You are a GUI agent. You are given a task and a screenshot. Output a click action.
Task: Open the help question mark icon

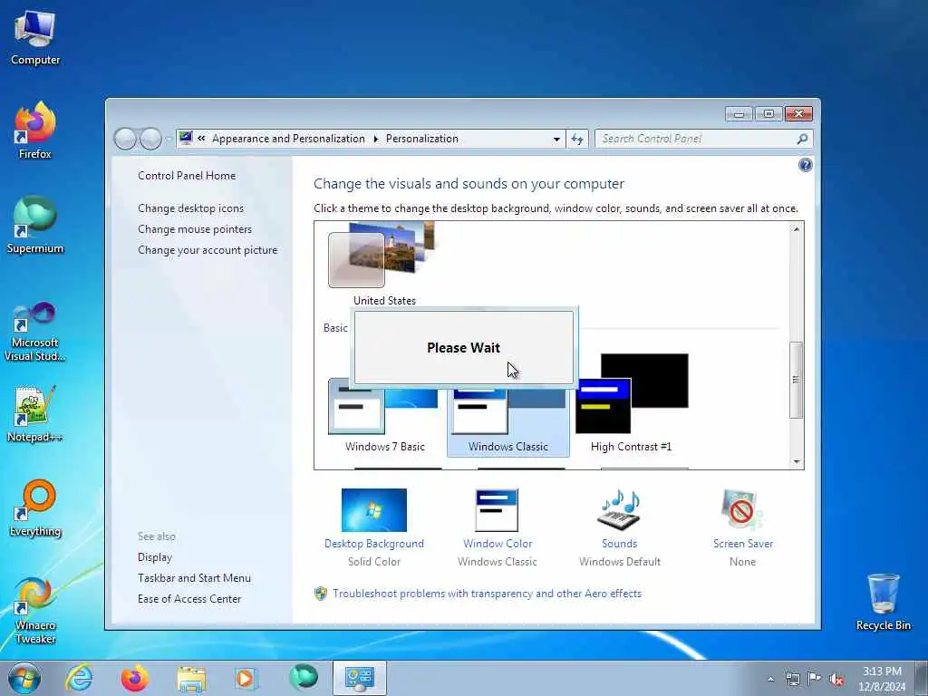pos(805,165)
